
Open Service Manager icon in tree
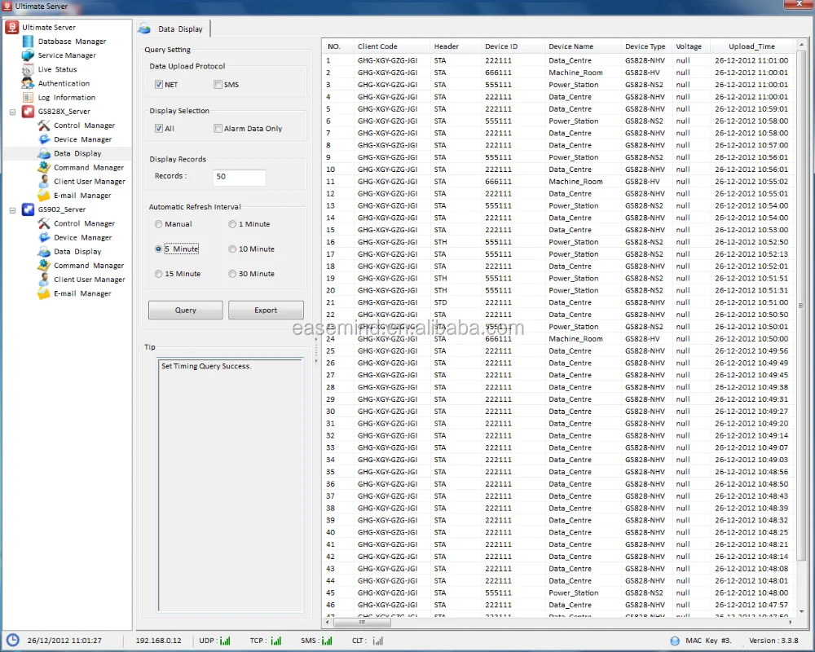pos(29,55)
